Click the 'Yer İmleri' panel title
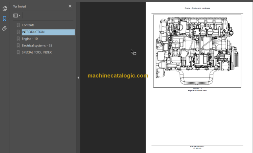This screenshot has height=153, width=253. click(x=19, y=7)
